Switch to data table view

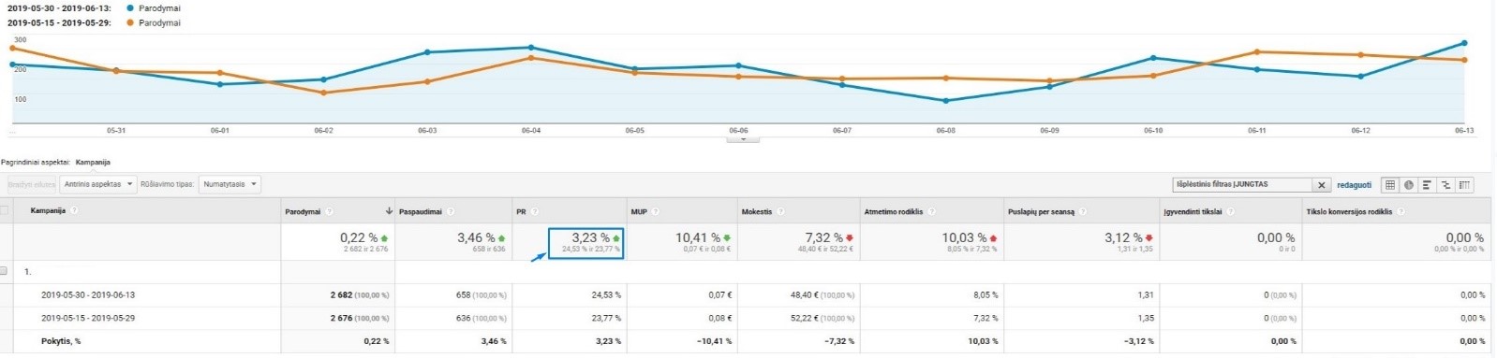[x=1390, y=185]
